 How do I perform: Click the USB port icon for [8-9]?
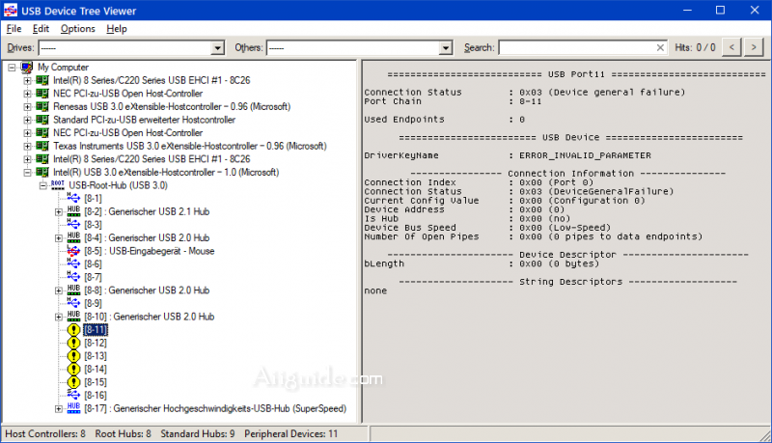click(73, 303)
